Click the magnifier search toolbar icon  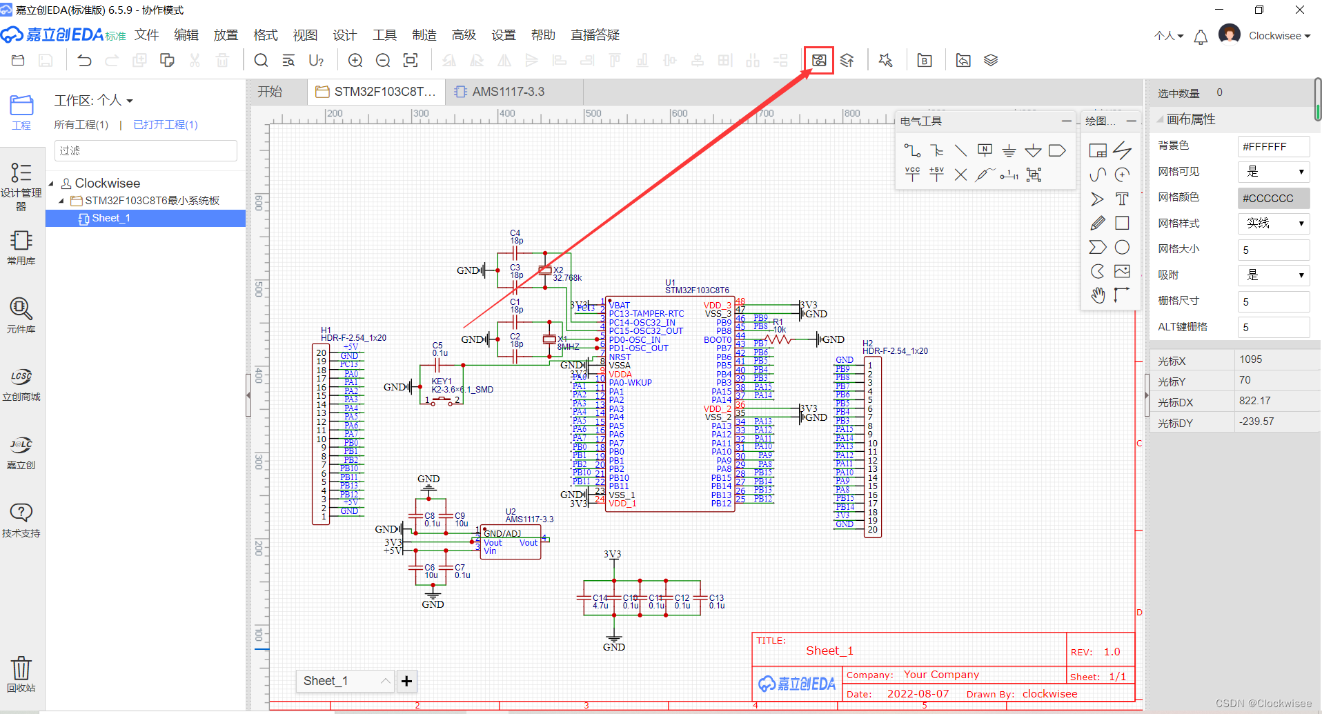tap(261, 61)
